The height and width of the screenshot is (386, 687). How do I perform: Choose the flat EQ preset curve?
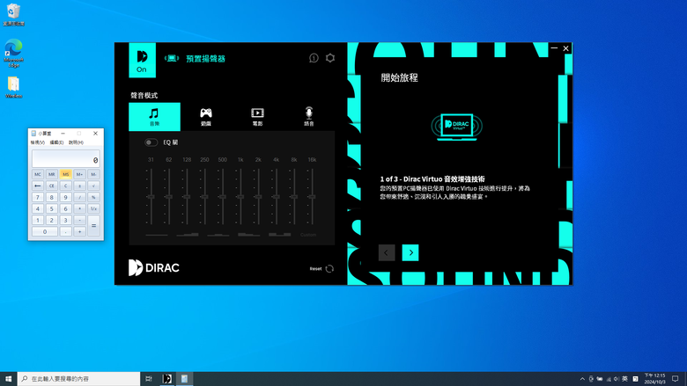(157, 235)
